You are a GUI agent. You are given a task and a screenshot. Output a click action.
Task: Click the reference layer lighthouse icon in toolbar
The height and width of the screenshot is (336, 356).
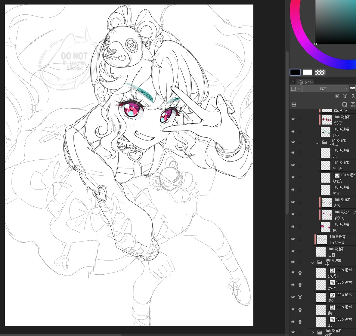click(345, 97)
